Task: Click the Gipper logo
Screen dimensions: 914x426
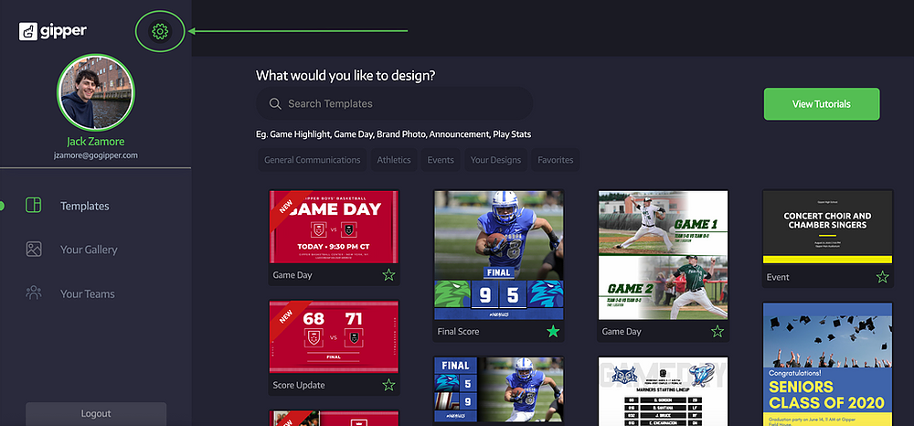Action: click(x=52, y=31)
